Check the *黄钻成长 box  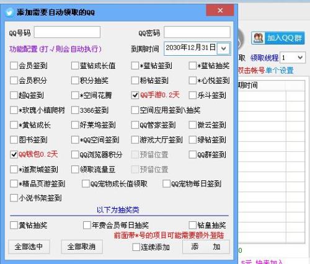click(14, 125)
